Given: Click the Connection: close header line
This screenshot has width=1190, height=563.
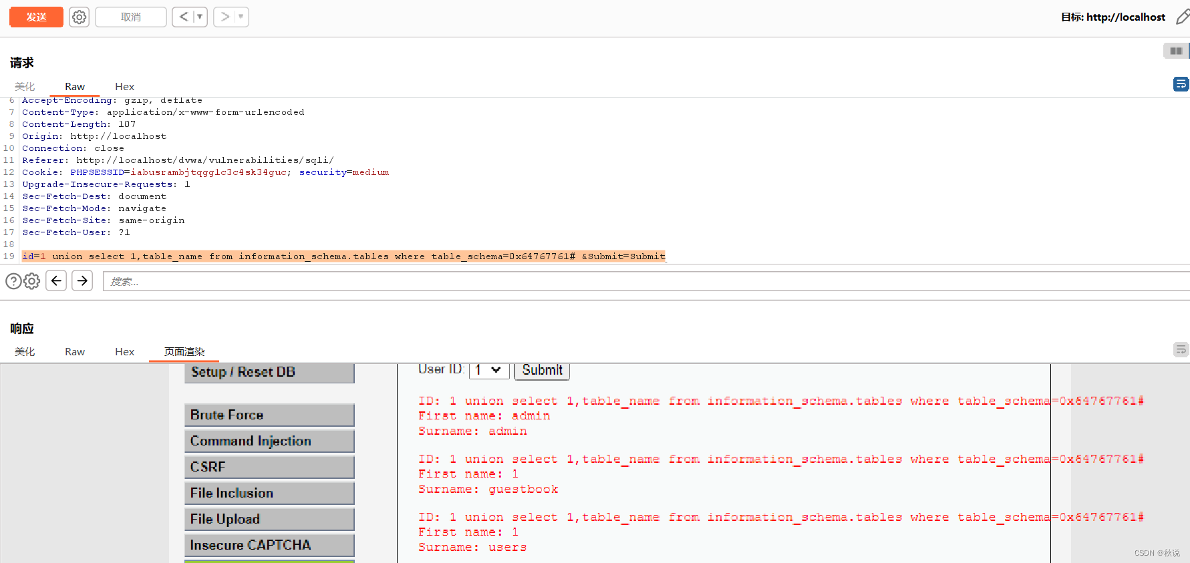Looking at the screenshot, I should [73, 148].
